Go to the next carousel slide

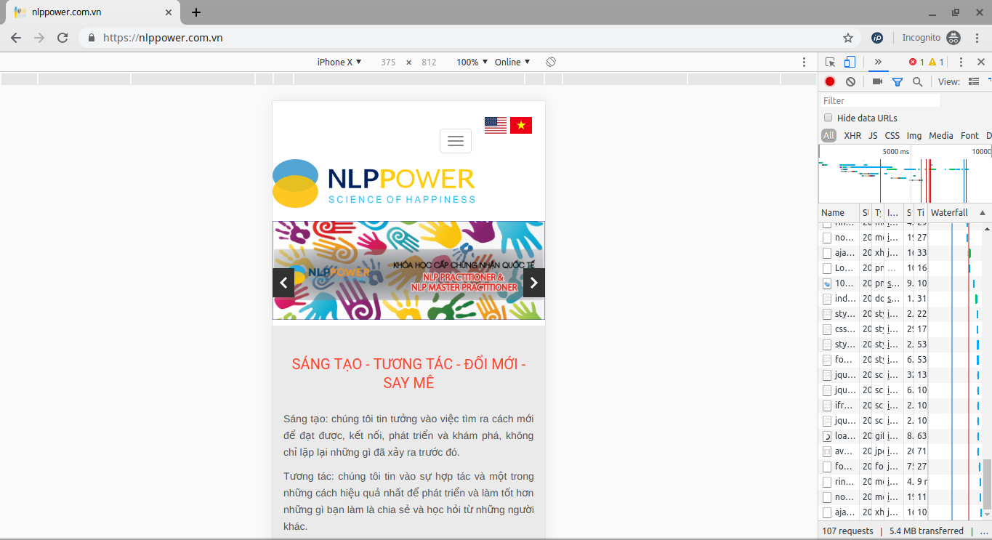pos(534,283)
